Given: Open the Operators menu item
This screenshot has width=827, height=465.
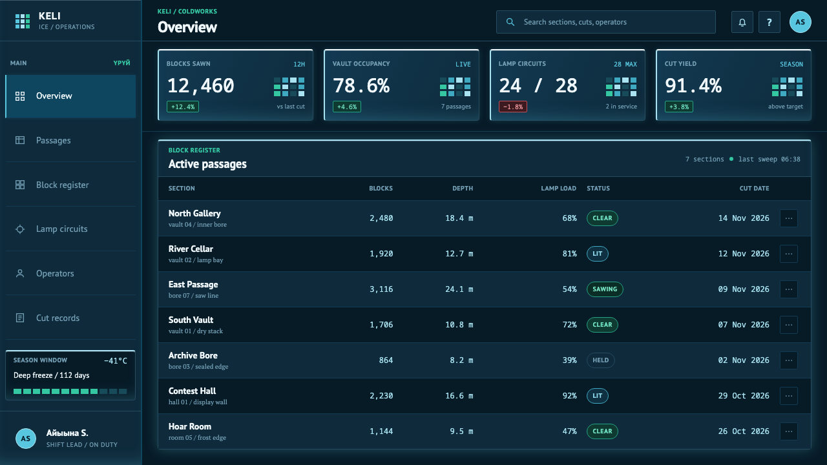Looking at the screenshot, I should (70, 274).
